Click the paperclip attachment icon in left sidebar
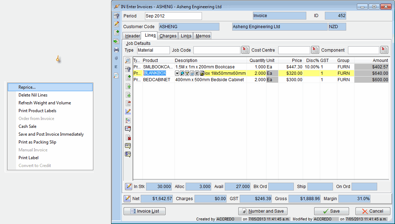 tap(116, 58)
